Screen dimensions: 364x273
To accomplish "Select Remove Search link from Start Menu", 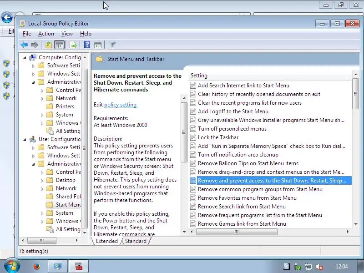I will (x=242, y=207).
